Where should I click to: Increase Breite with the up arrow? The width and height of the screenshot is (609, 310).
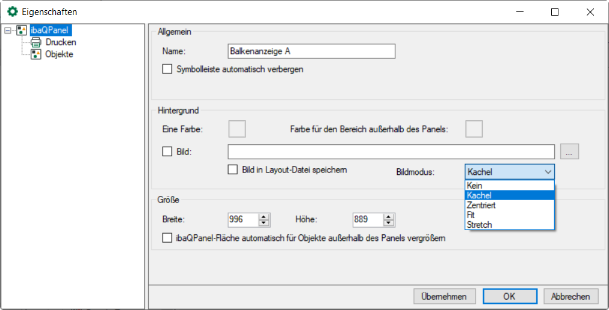[264, 216]
